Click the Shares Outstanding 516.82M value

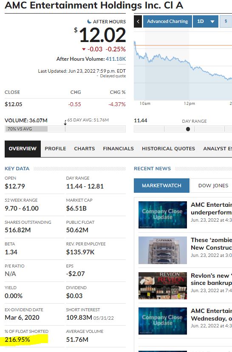tap(18, 230)
